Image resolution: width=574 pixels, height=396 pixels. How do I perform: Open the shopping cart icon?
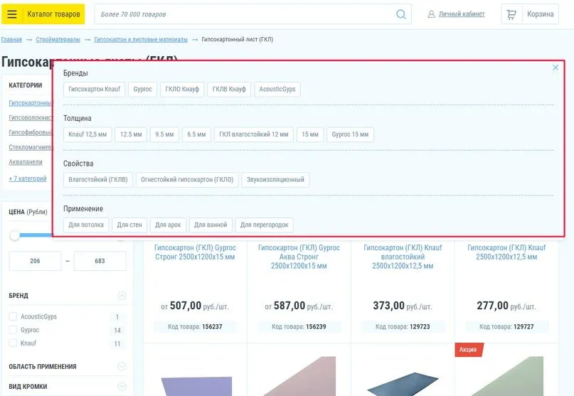[511, 14]
